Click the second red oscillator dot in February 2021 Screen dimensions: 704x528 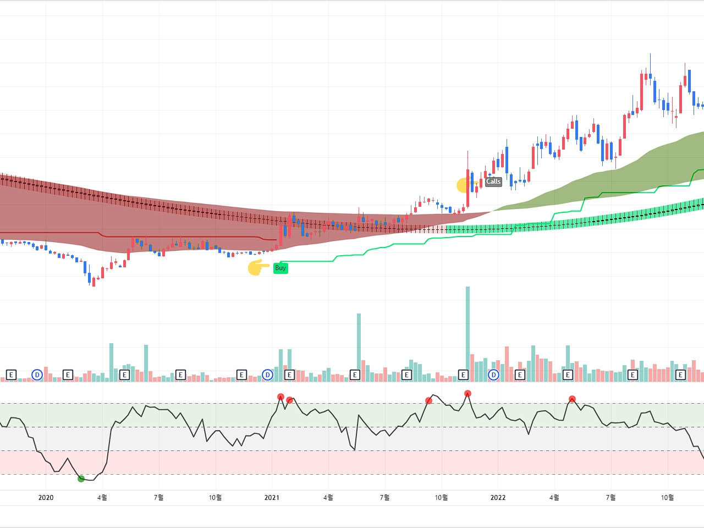(290, 400)
